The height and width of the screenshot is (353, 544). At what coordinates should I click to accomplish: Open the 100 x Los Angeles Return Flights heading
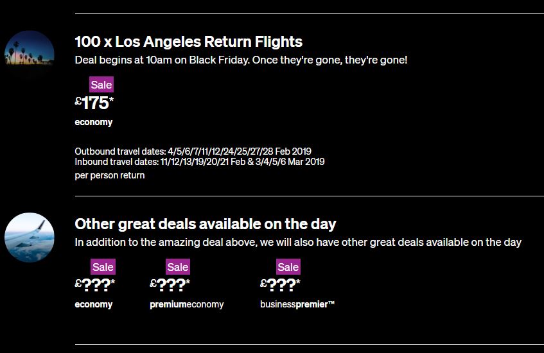tap(188, 42)
